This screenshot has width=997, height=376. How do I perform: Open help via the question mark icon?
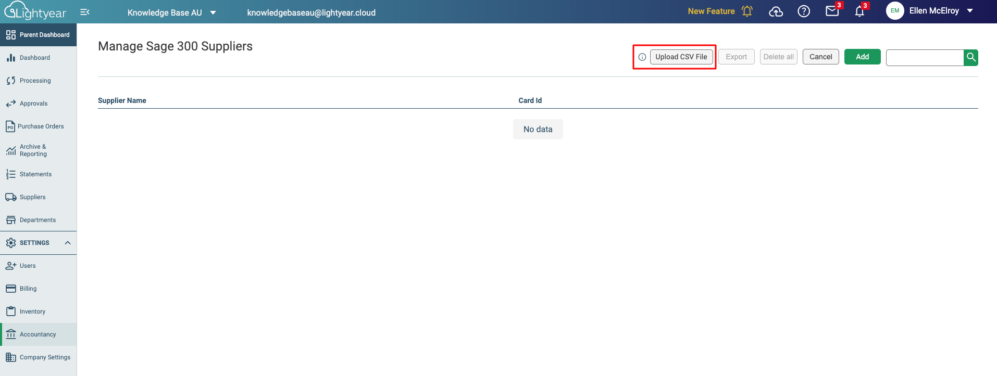pos(804,11)
